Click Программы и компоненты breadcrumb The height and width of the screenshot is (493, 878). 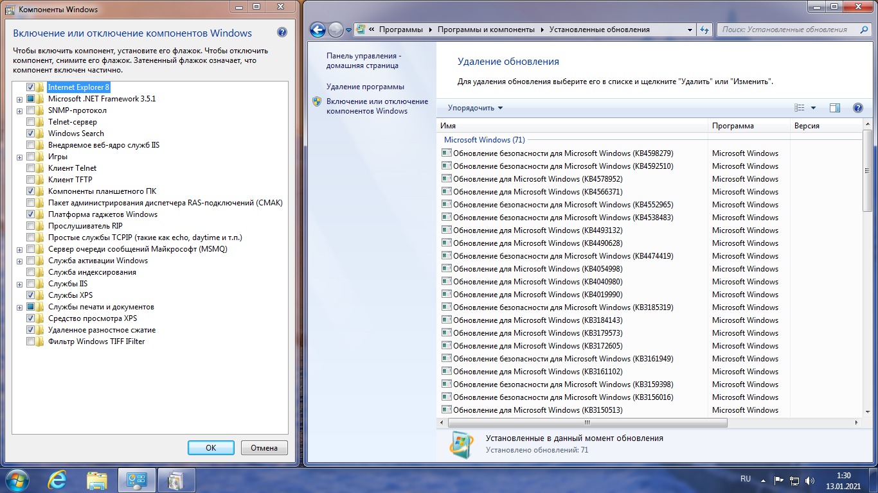(x=486, y=30)
